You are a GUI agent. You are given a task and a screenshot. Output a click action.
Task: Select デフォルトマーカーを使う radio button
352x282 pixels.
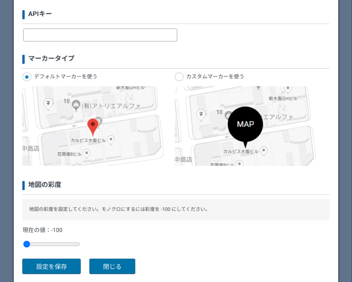click(27, 77)
